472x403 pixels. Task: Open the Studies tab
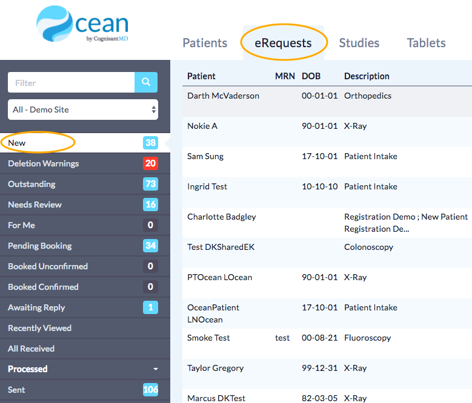[x=359, y=43]
